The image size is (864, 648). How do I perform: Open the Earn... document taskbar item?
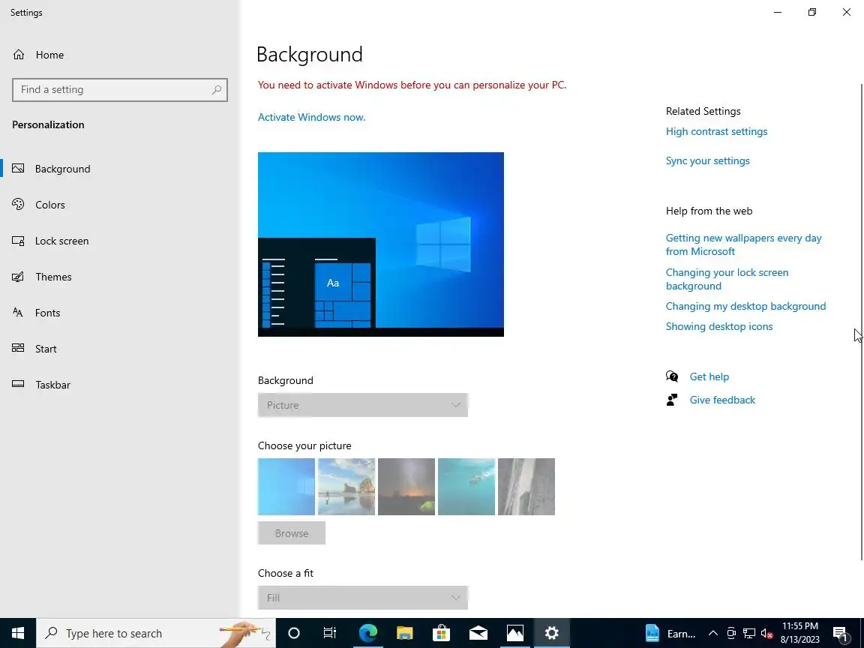670,633
